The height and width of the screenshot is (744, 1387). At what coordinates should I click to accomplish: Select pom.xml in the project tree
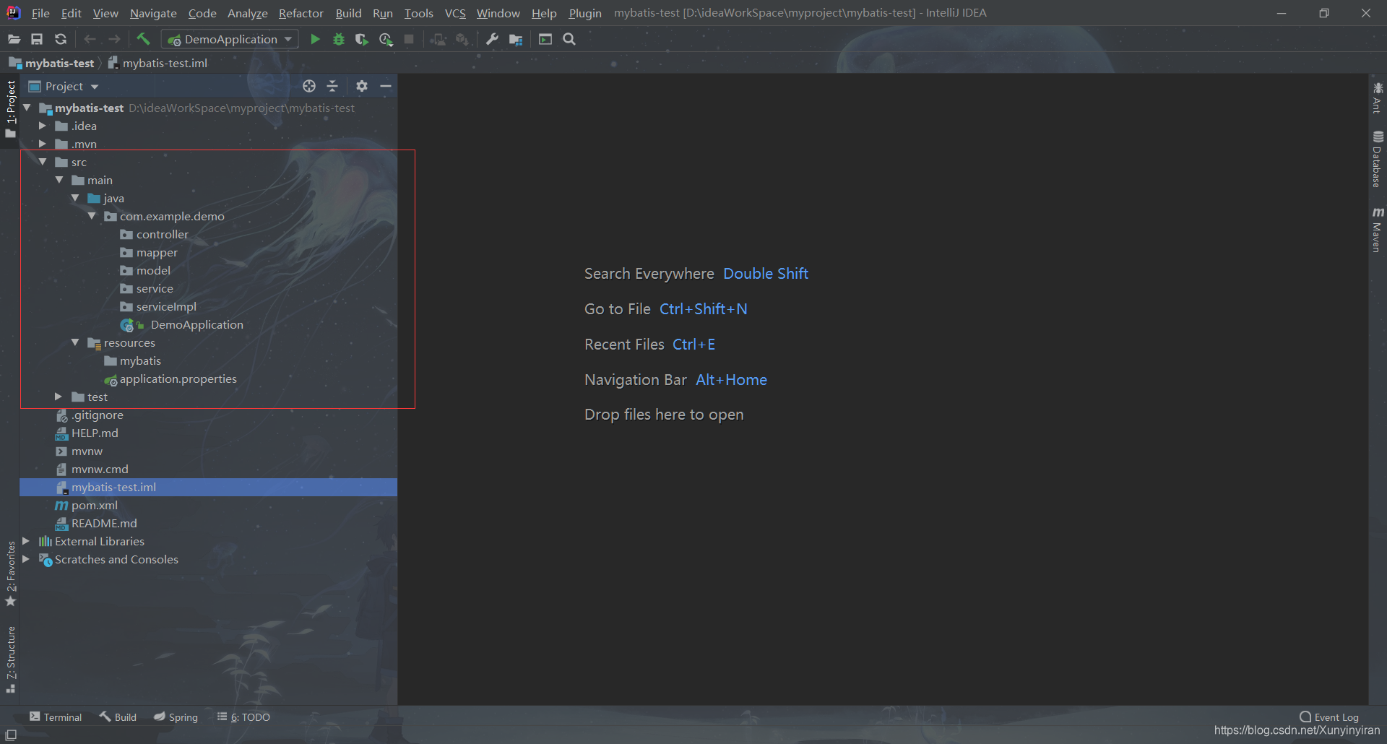pos(94,505)
